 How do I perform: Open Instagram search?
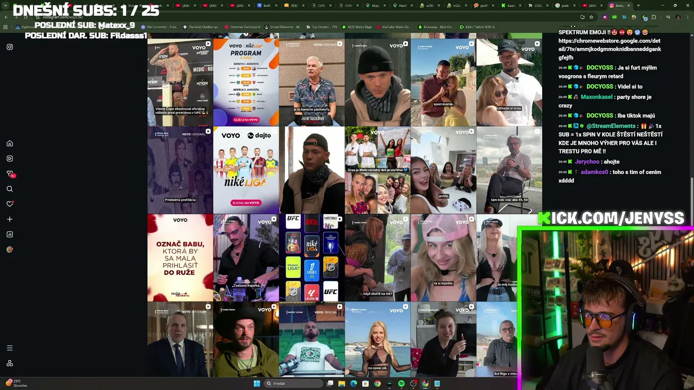pyautogui.click(x=10, y=189)
